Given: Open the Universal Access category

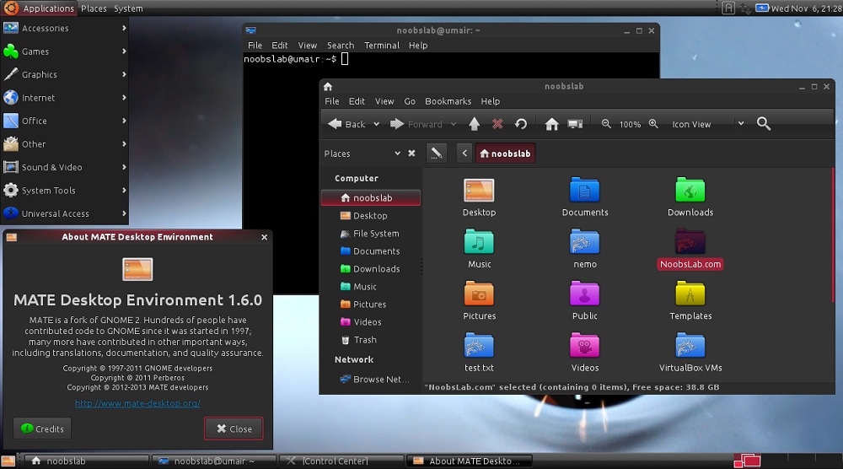Looking at the screenshot, I should (x=65, y=213).
